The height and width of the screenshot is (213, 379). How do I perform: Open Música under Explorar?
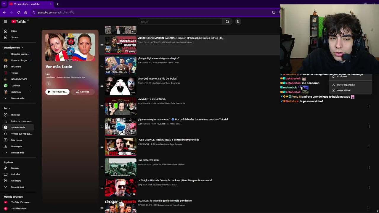point(18,168)
